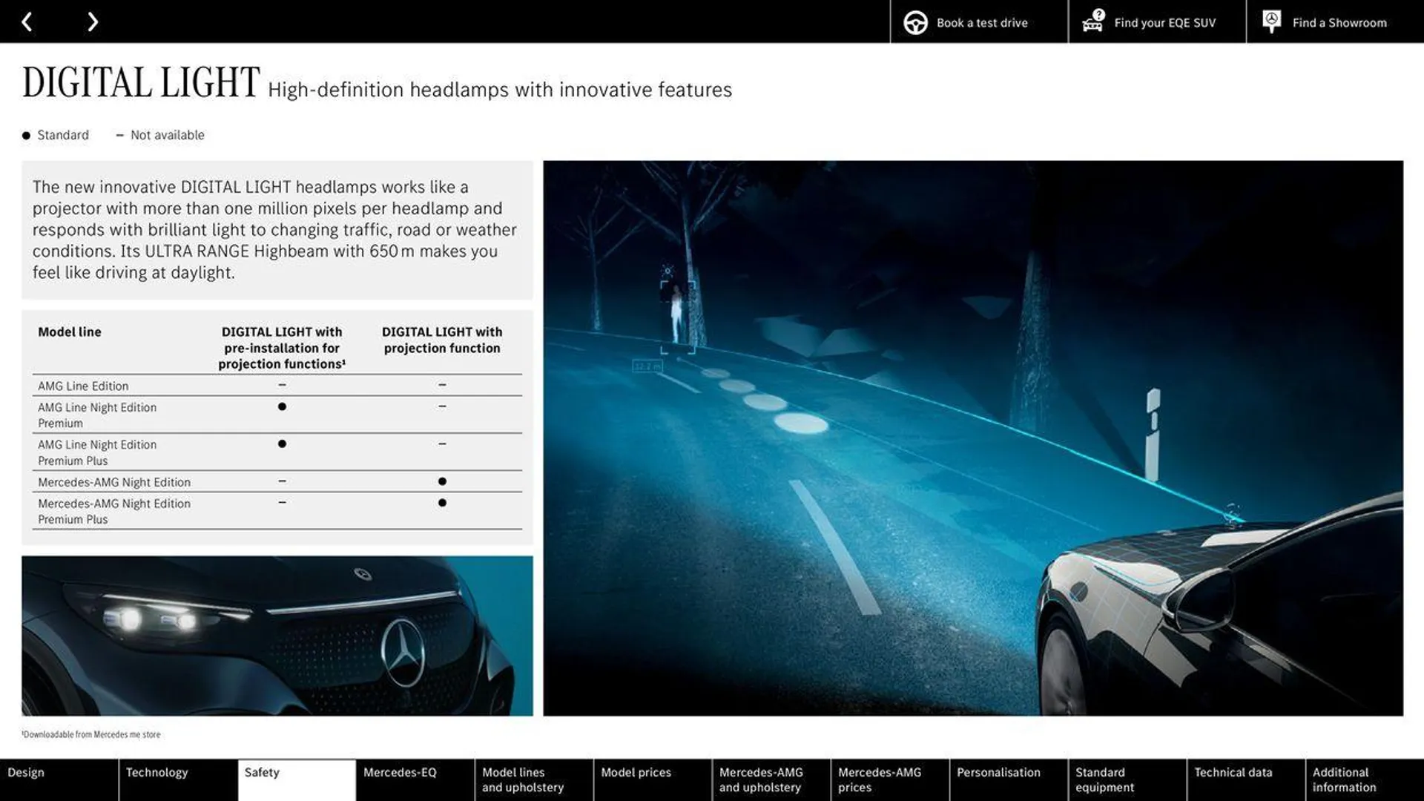Select 'Mercedes-AMG Night Edition Premium Plus' label
1424x801 pixels.
pyautogui.click(x=114, y=511)
